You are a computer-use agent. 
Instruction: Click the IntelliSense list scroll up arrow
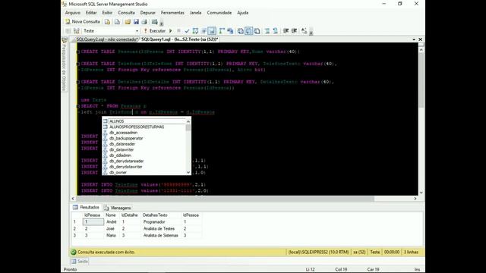coord(188,121)
